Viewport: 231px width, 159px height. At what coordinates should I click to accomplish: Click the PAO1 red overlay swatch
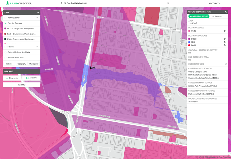click(x=189, y=45)
